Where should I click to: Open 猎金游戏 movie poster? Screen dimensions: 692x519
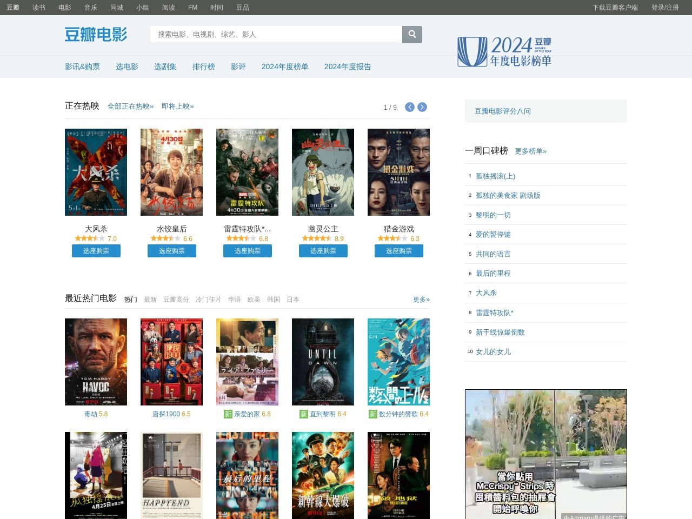(x=398, y=172)
